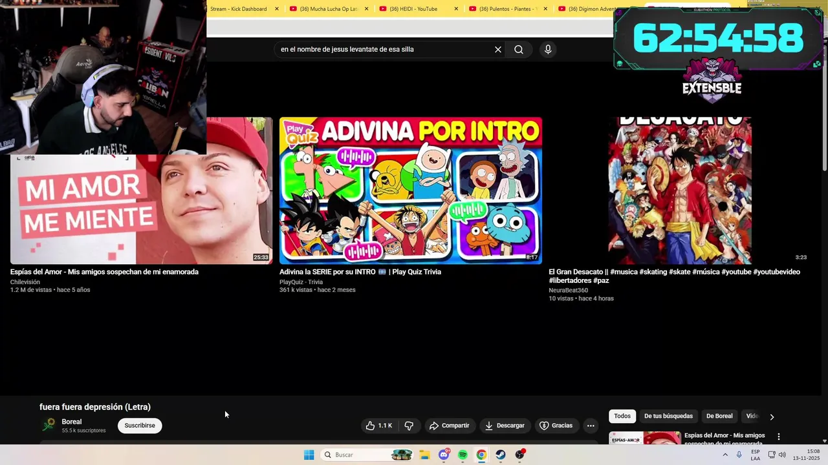The image size is (828, 465).
Task: Select the Todos filter chip
Action: [622, 416]
